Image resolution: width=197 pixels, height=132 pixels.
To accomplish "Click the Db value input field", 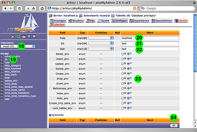I will click(150, 43).
